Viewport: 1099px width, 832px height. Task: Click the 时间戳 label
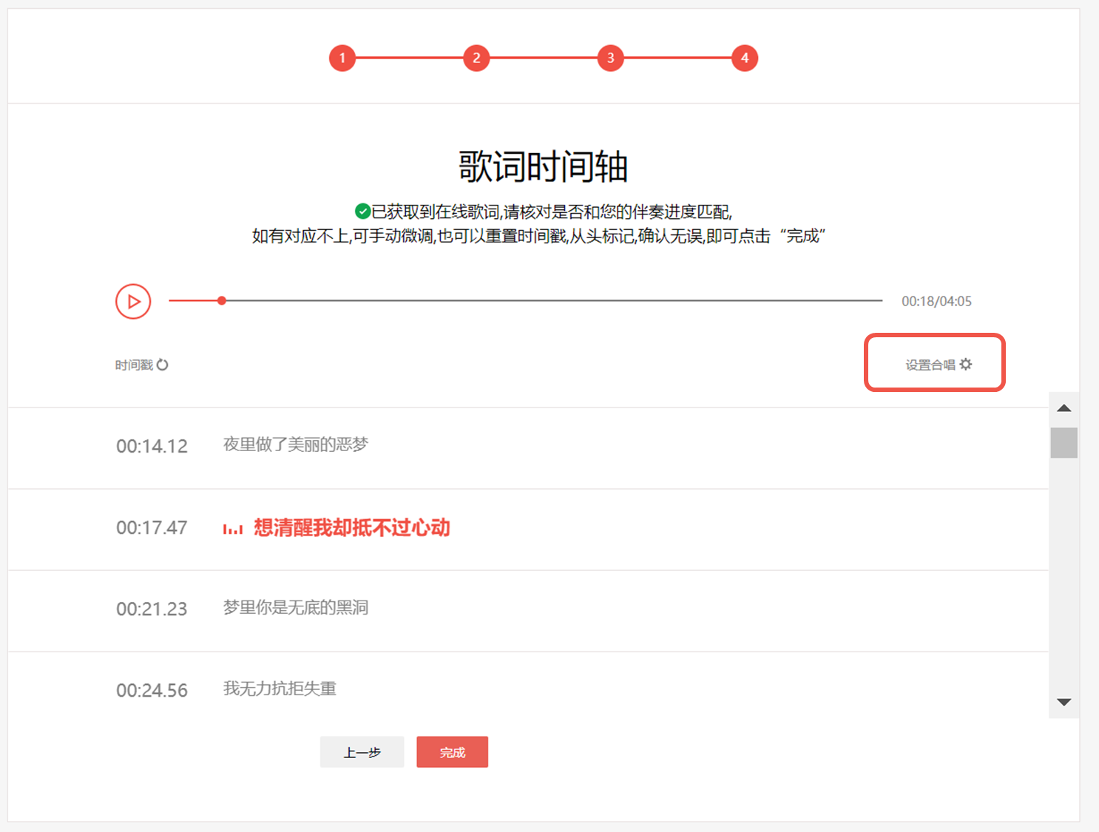[135, 364]
